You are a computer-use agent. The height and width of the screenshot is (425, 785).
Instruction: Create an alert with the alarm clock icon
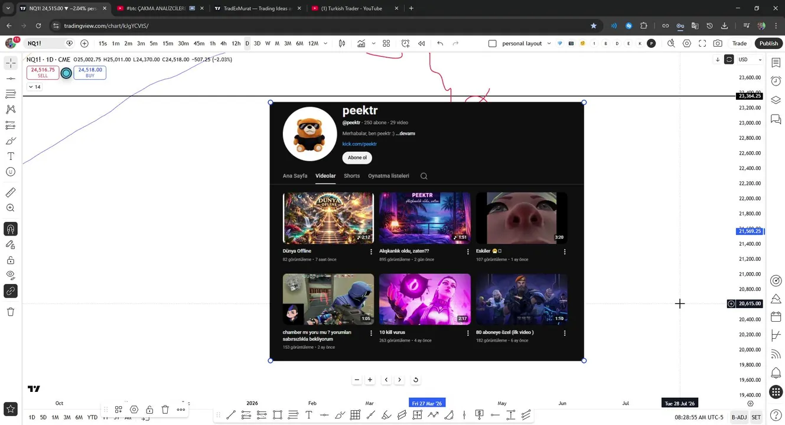[x=405, y=43]
